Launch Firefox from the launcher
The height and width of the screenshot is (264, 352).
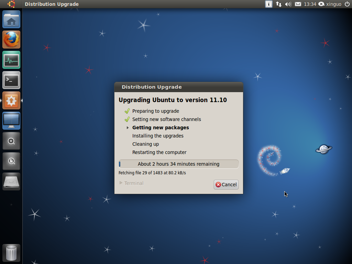click(11, 40)
